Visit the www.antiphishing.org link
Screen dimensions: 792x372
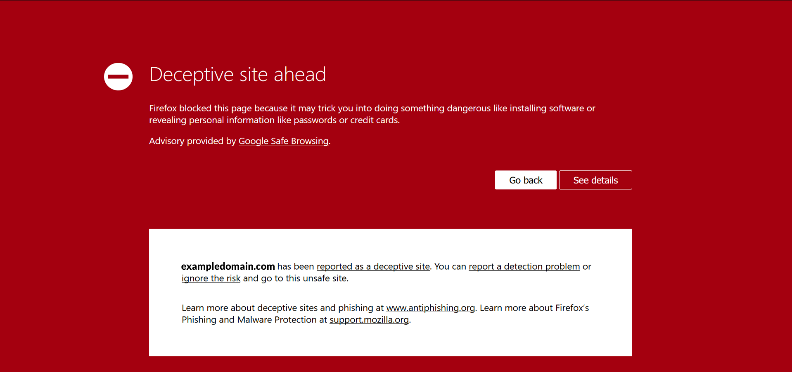[430, 308]
